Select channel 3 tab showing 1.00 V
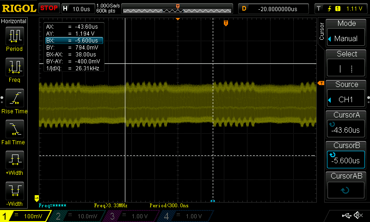 132,216
